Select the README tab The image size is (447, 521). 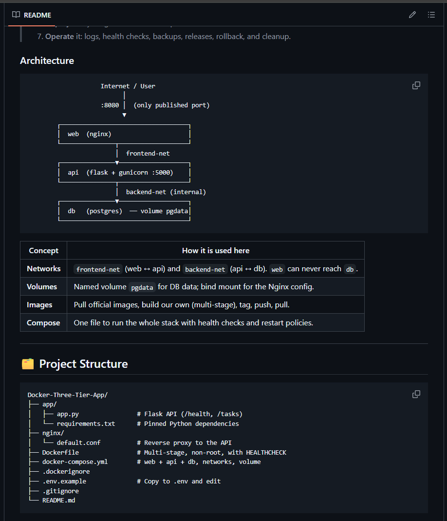[x=32, y=15]
